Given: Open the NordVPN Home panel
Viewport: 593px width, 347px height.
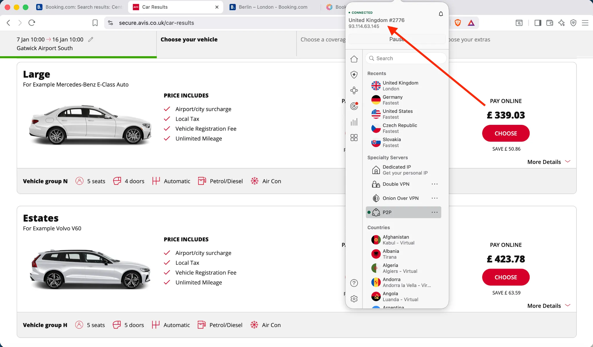Looking at the screenshot, I should (x=354, y=59).
